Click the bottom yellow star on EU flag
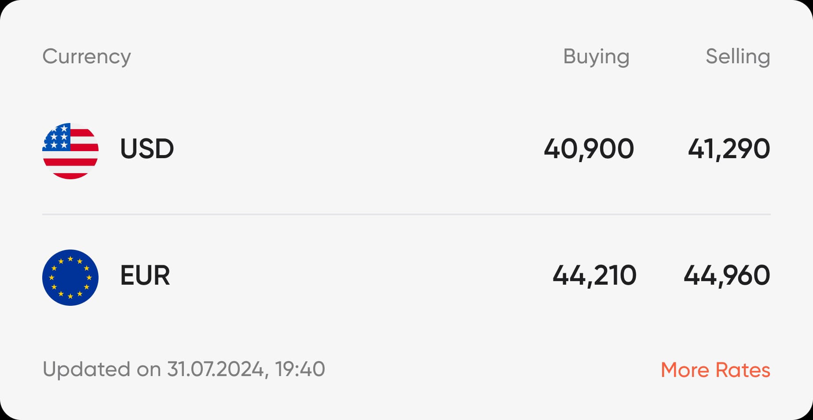 70,296
